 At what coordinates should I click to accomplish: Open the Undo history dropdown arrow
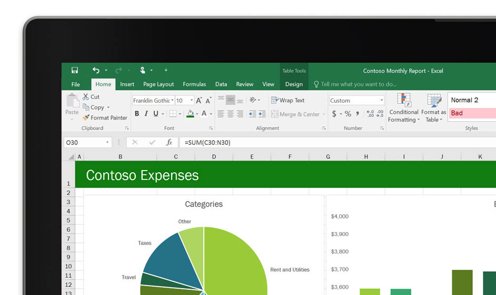coord(106,70)
